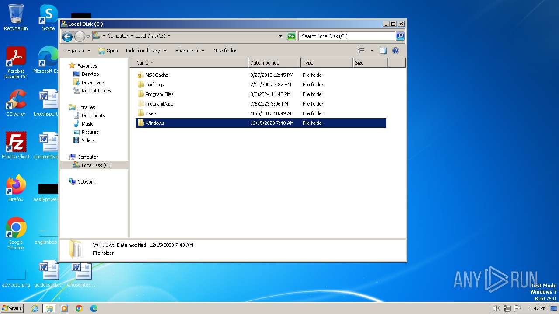Select the Google Chrome desktop shortcut
The width and height of the screenshot is (559, 314).
click(16, 234)
